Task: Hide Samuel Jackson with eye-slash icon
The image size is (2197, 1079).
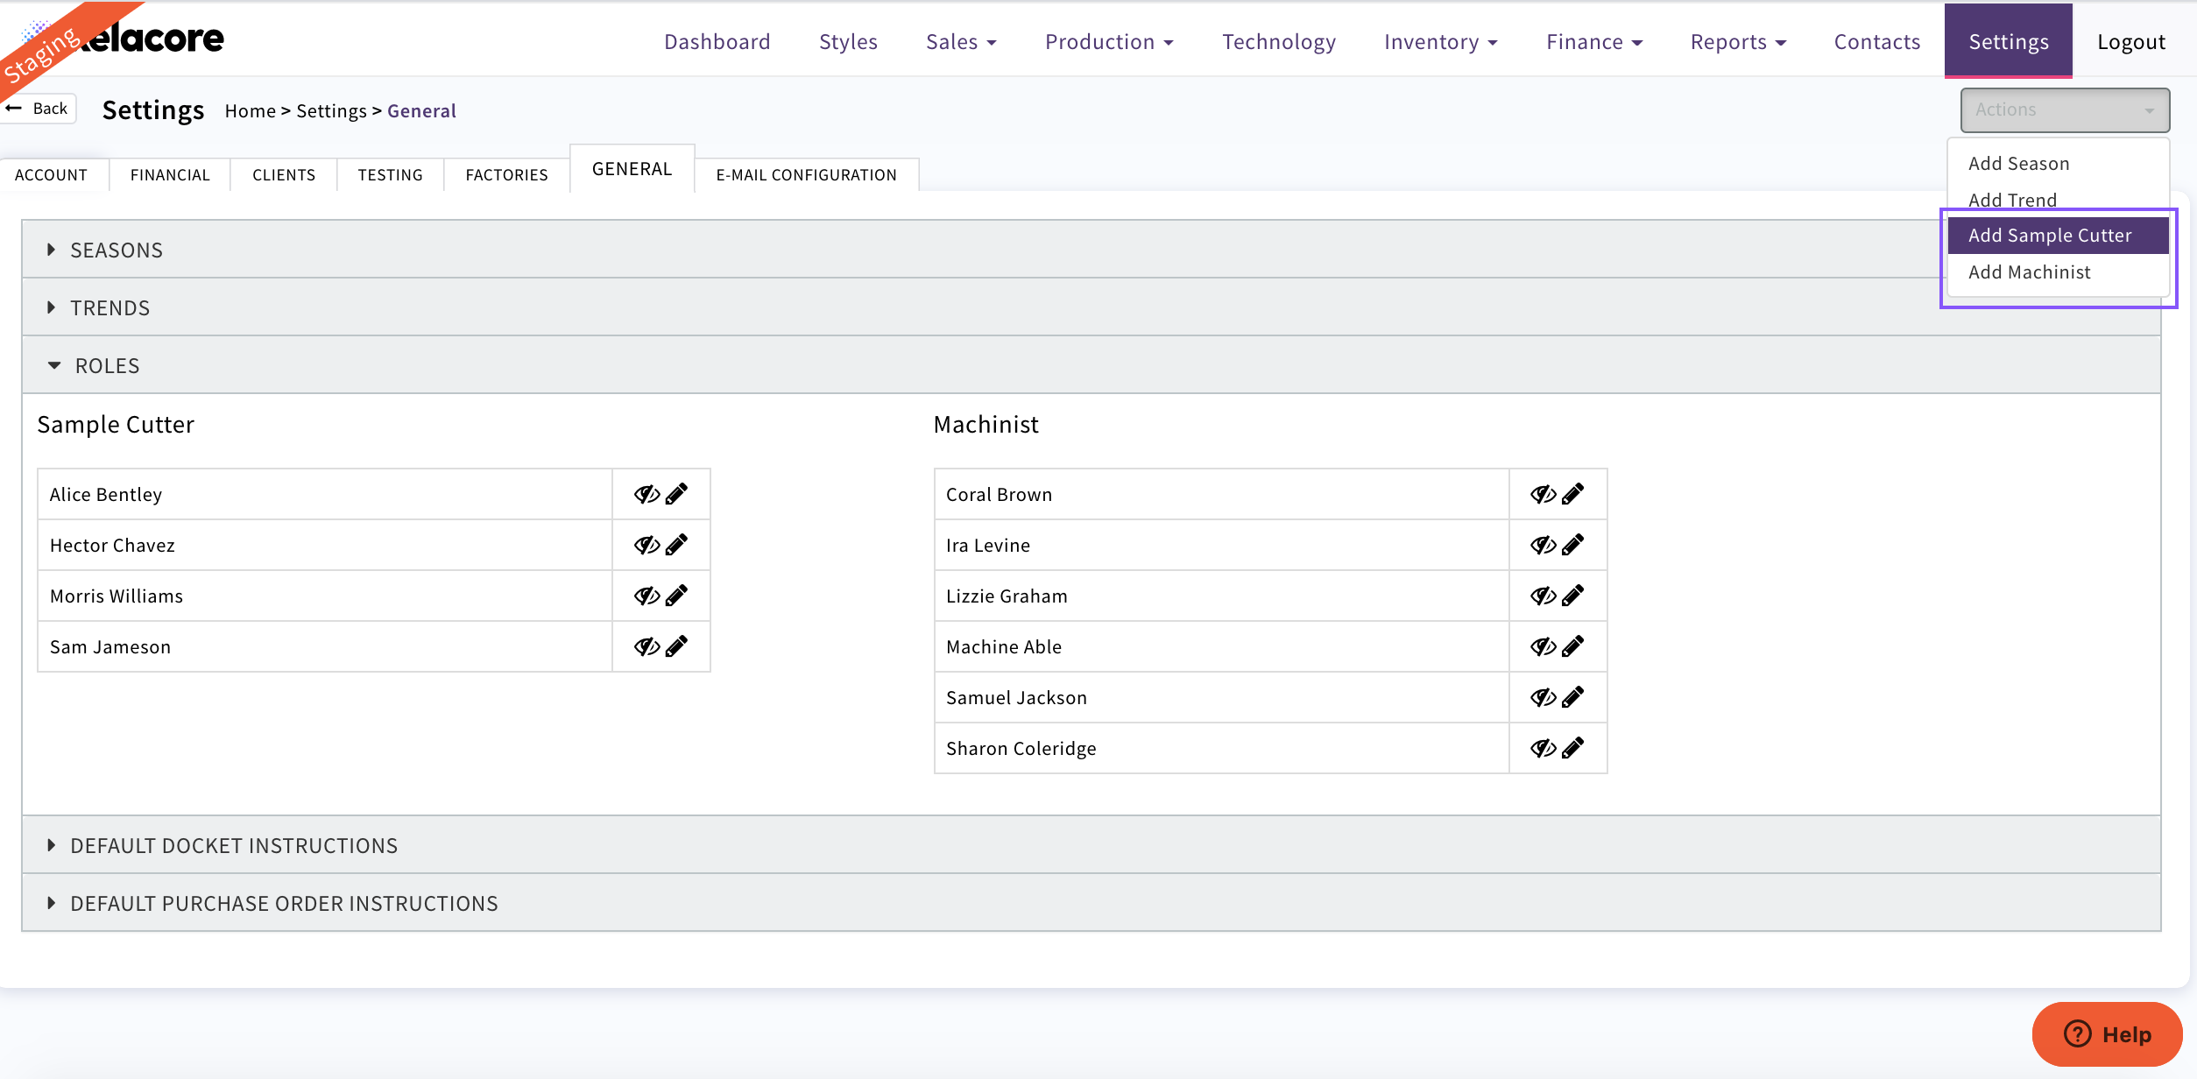Action: point(1543,697)
